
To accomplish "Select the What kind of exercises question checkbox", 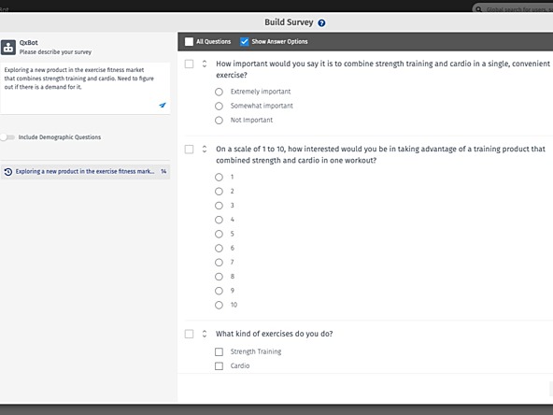I will click(x=189, y=334).
